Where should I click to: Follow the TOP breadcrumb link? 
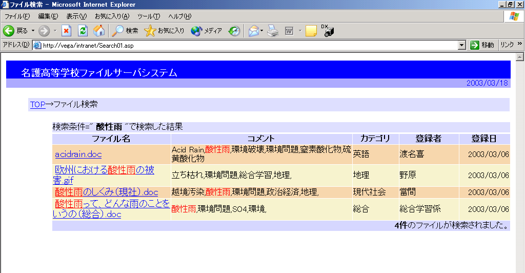pos(38,105)
